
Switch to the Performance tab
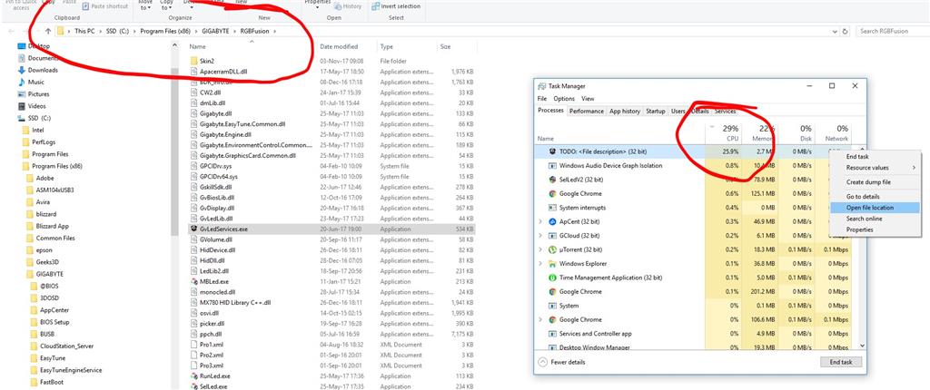pos(587,111)
